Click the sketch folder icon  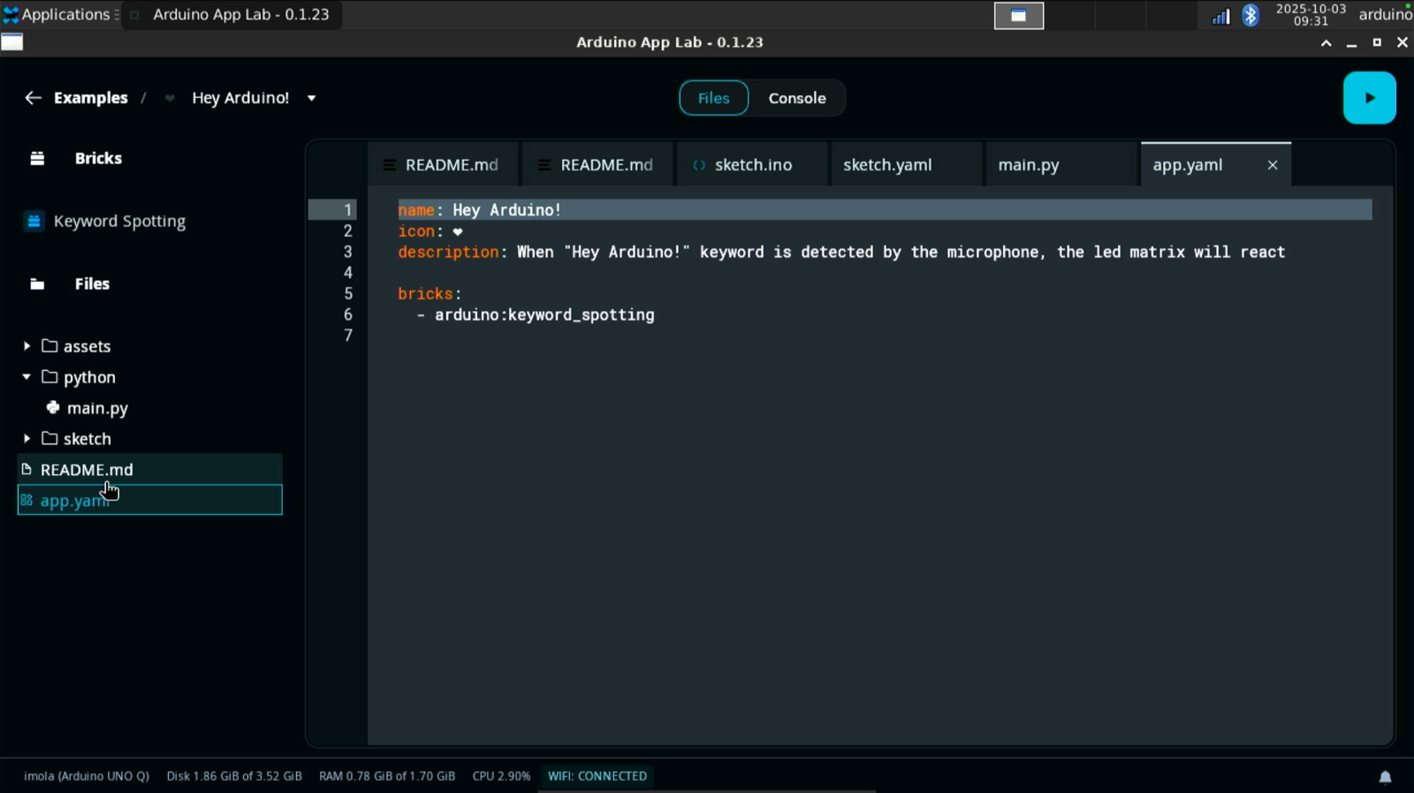click(x=49, y=439)
